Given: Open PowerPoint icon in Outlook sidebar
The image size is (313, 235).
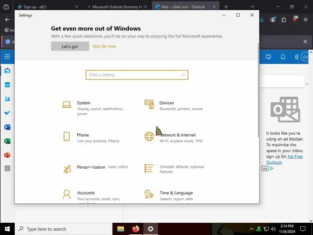Looking at the screenshot, I should coord(7,155).
